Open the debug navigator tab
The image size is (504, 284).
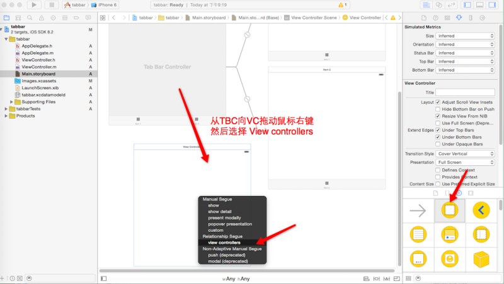tap(65, 18)
